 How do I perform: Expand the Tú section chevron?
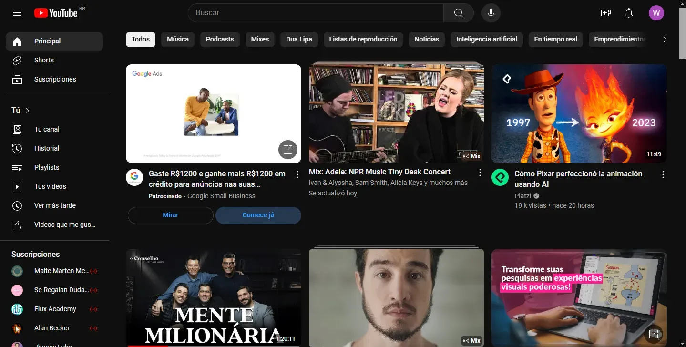(28, 111)
